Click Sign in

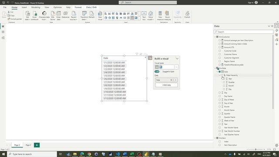coord(251,3)
